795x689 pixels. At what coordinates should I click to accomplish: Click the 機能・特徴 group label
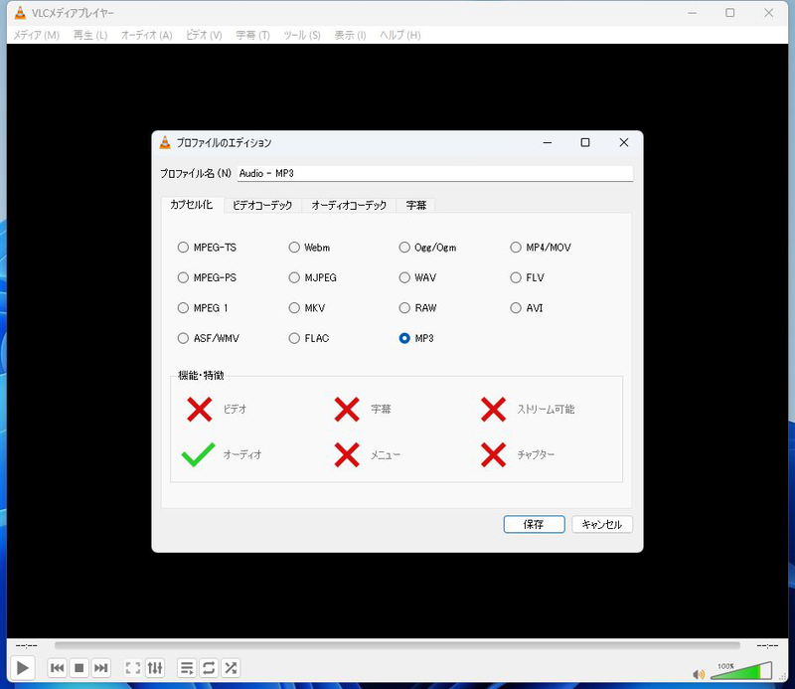click(201, 376)
